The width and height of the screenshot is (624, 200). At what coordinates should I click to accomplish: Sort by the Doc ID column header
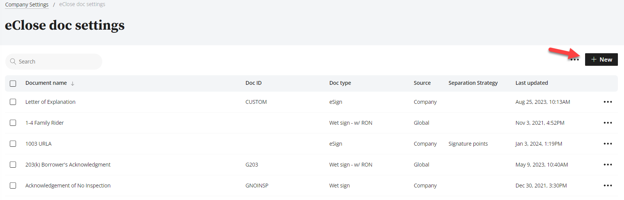[x=253, y=83]
